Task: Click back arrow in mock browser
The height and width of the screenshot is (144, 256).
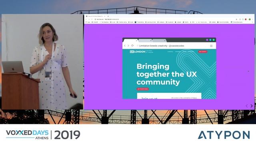Action: point(125,46)
